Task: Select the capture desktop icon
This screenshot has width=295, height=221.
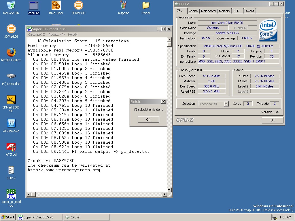Action: [x=34, y=8]
